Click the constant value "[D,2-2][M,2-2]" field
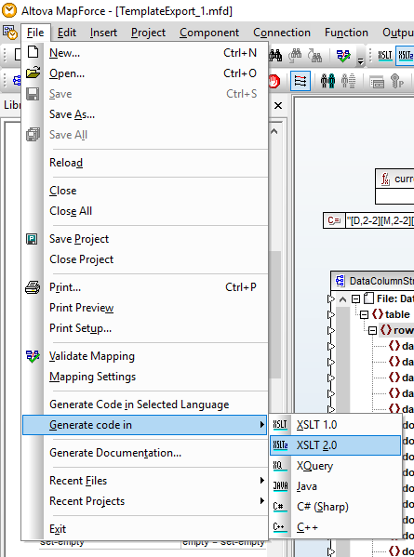Image resolution: width=414 pixels, height=557 pixels. click(380, 220)
